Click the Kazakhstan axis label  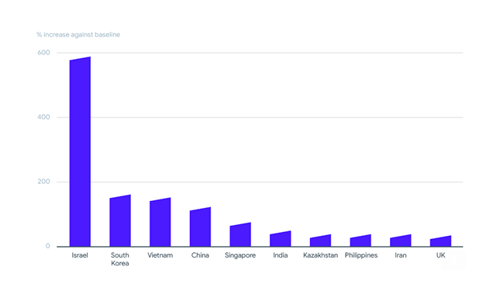point(320,255)
